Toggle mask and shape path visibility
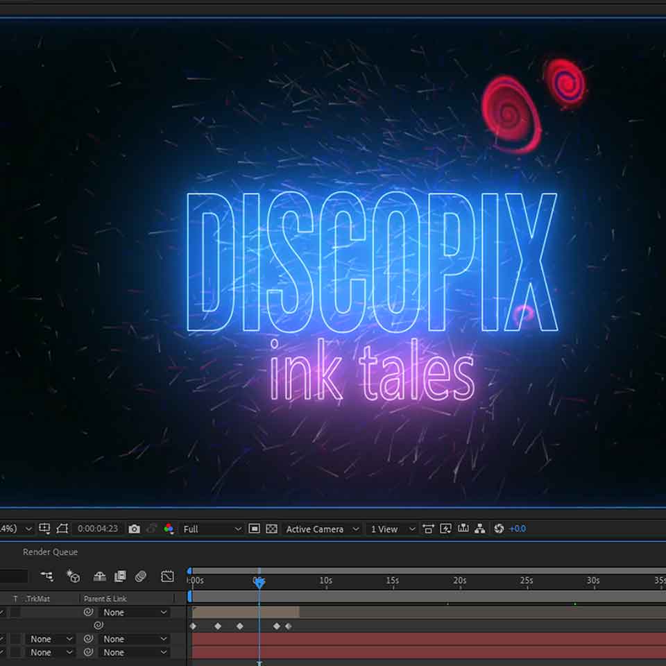Screen dimensions: 666x666 (62, 529)
